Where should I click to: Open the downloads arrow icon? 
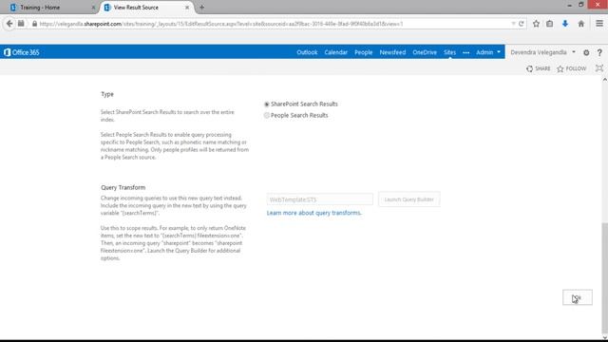pos(565,24)
